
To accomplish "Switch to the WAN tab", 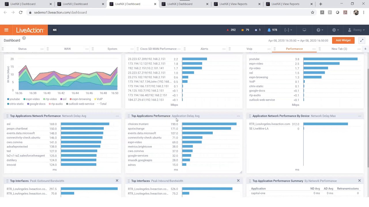I will (67, 49).
